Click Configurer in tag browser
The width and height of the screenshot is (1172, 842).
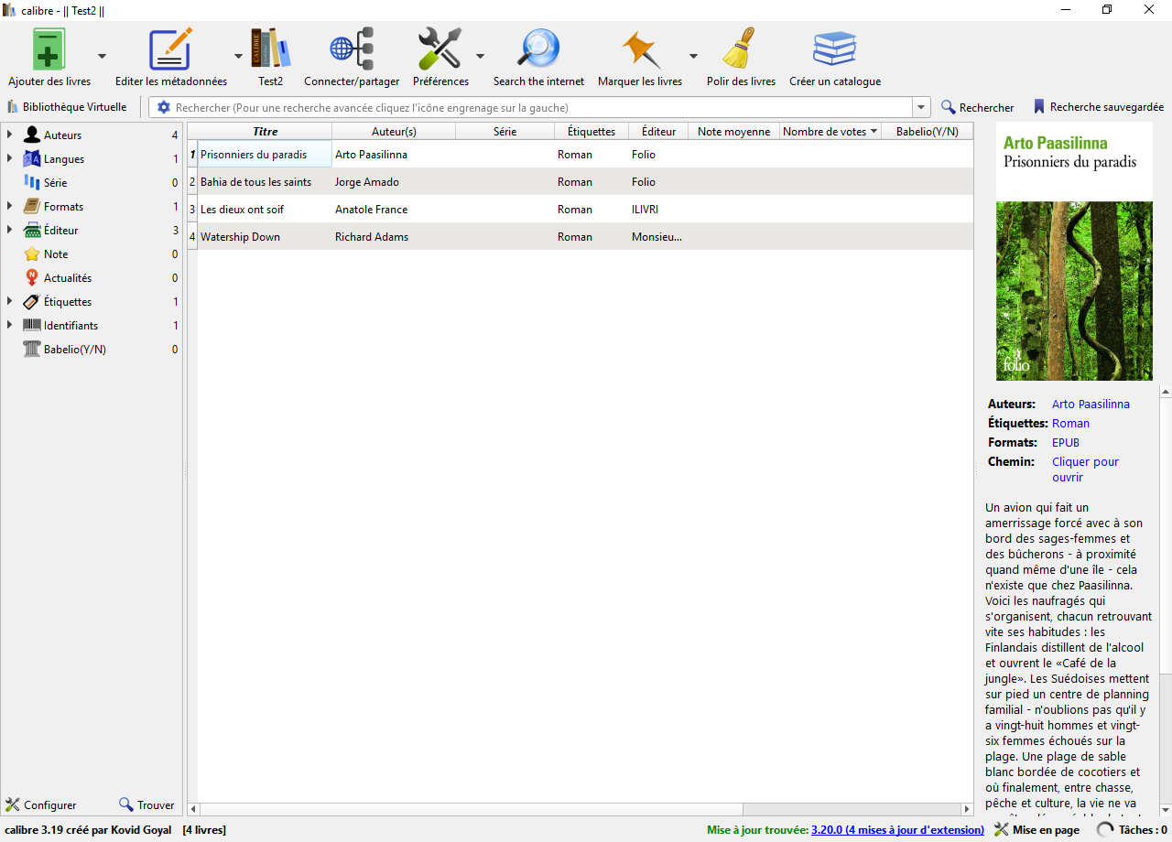(x=41, y=805)
